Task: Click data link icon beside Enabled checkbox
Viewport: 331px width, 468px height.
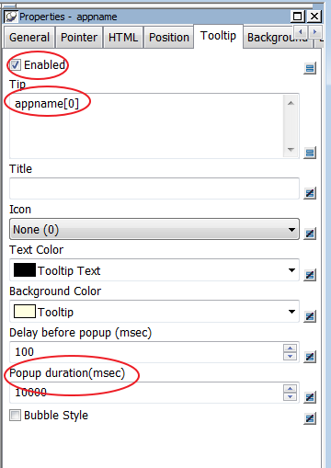Action: click(310, 68)
